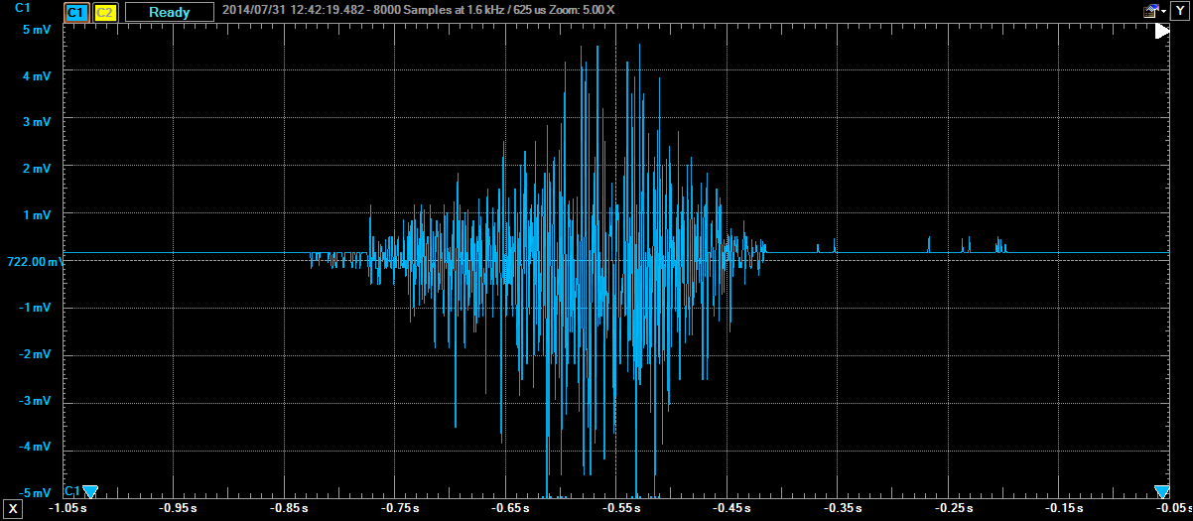
Task: Click the -0.25 s time label
Action: [x=952, y=508]
